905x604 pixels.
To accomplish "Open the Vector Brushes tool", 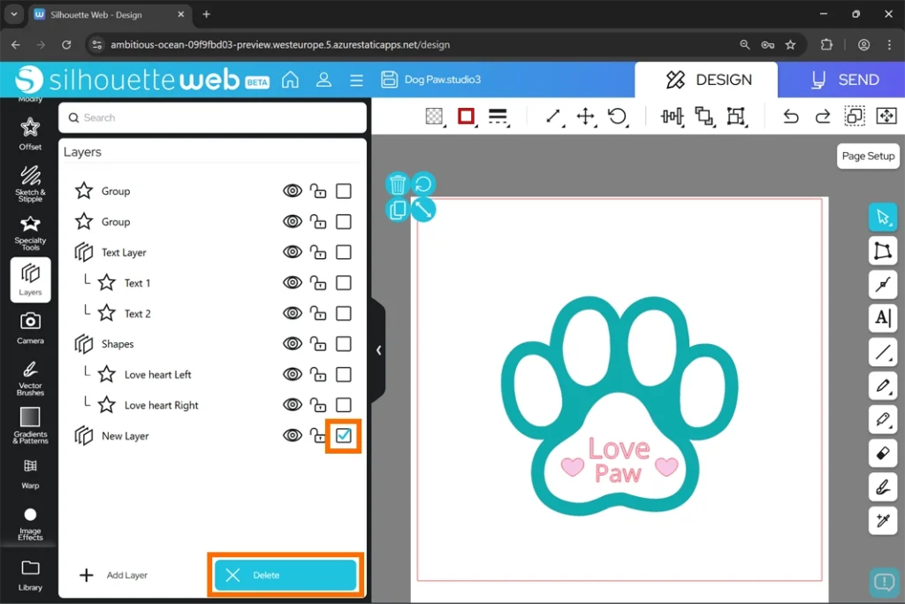I will [30, 375].
